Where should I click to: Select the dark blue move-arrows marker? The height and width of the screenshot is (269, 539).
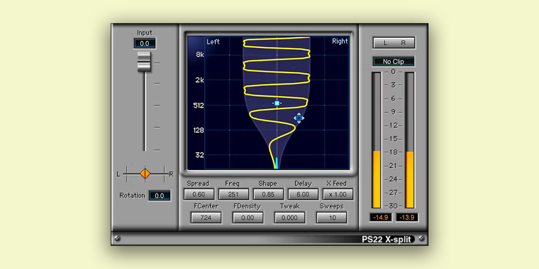[299, 118]
